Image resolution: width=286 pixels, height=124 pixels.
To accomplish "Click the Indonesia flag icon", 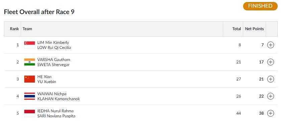I will (29, 113).
